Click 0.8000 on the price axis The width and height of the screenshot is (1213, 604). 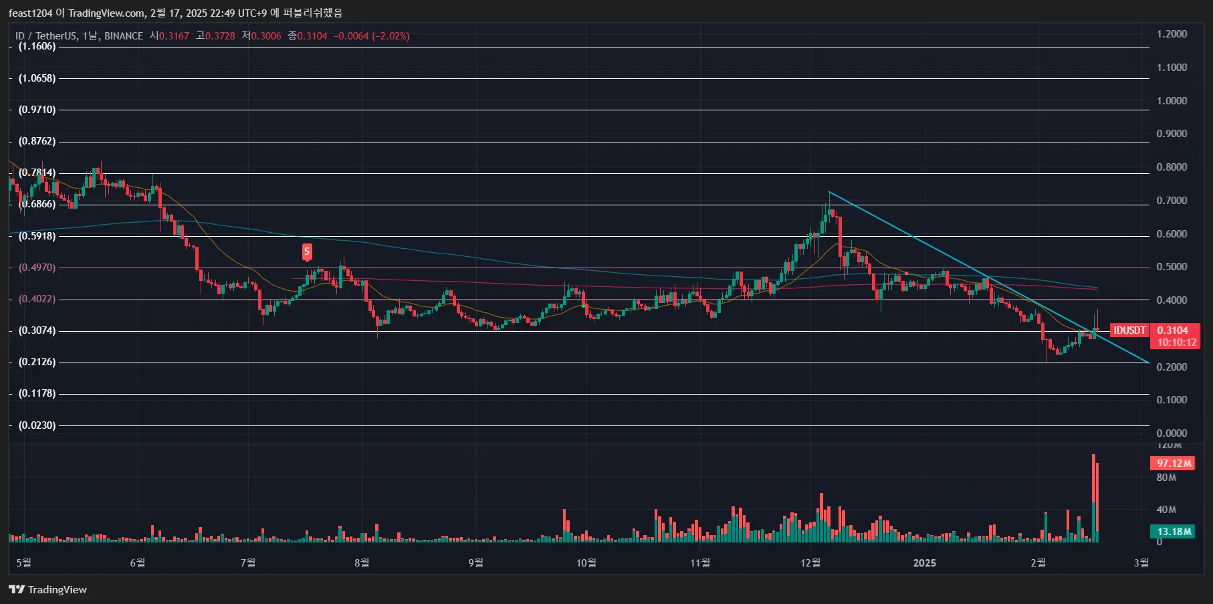[x=1172, y=167]
